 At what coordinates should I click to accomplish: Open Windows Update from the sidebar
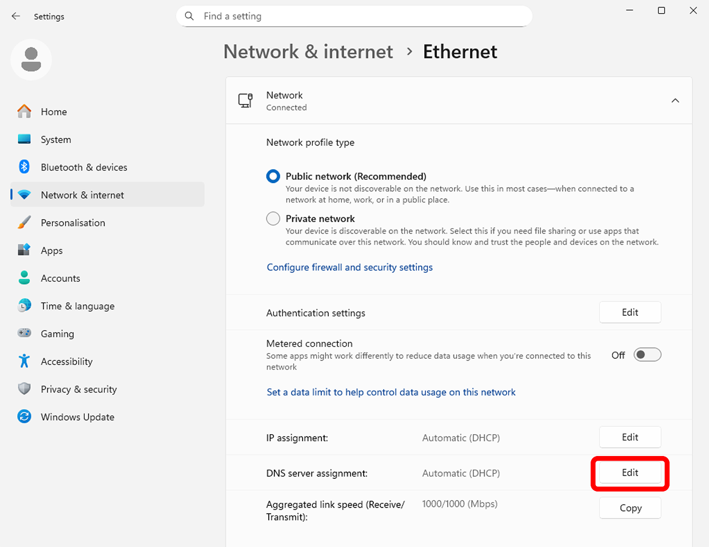pyautogui.click(x=77, y=417)
